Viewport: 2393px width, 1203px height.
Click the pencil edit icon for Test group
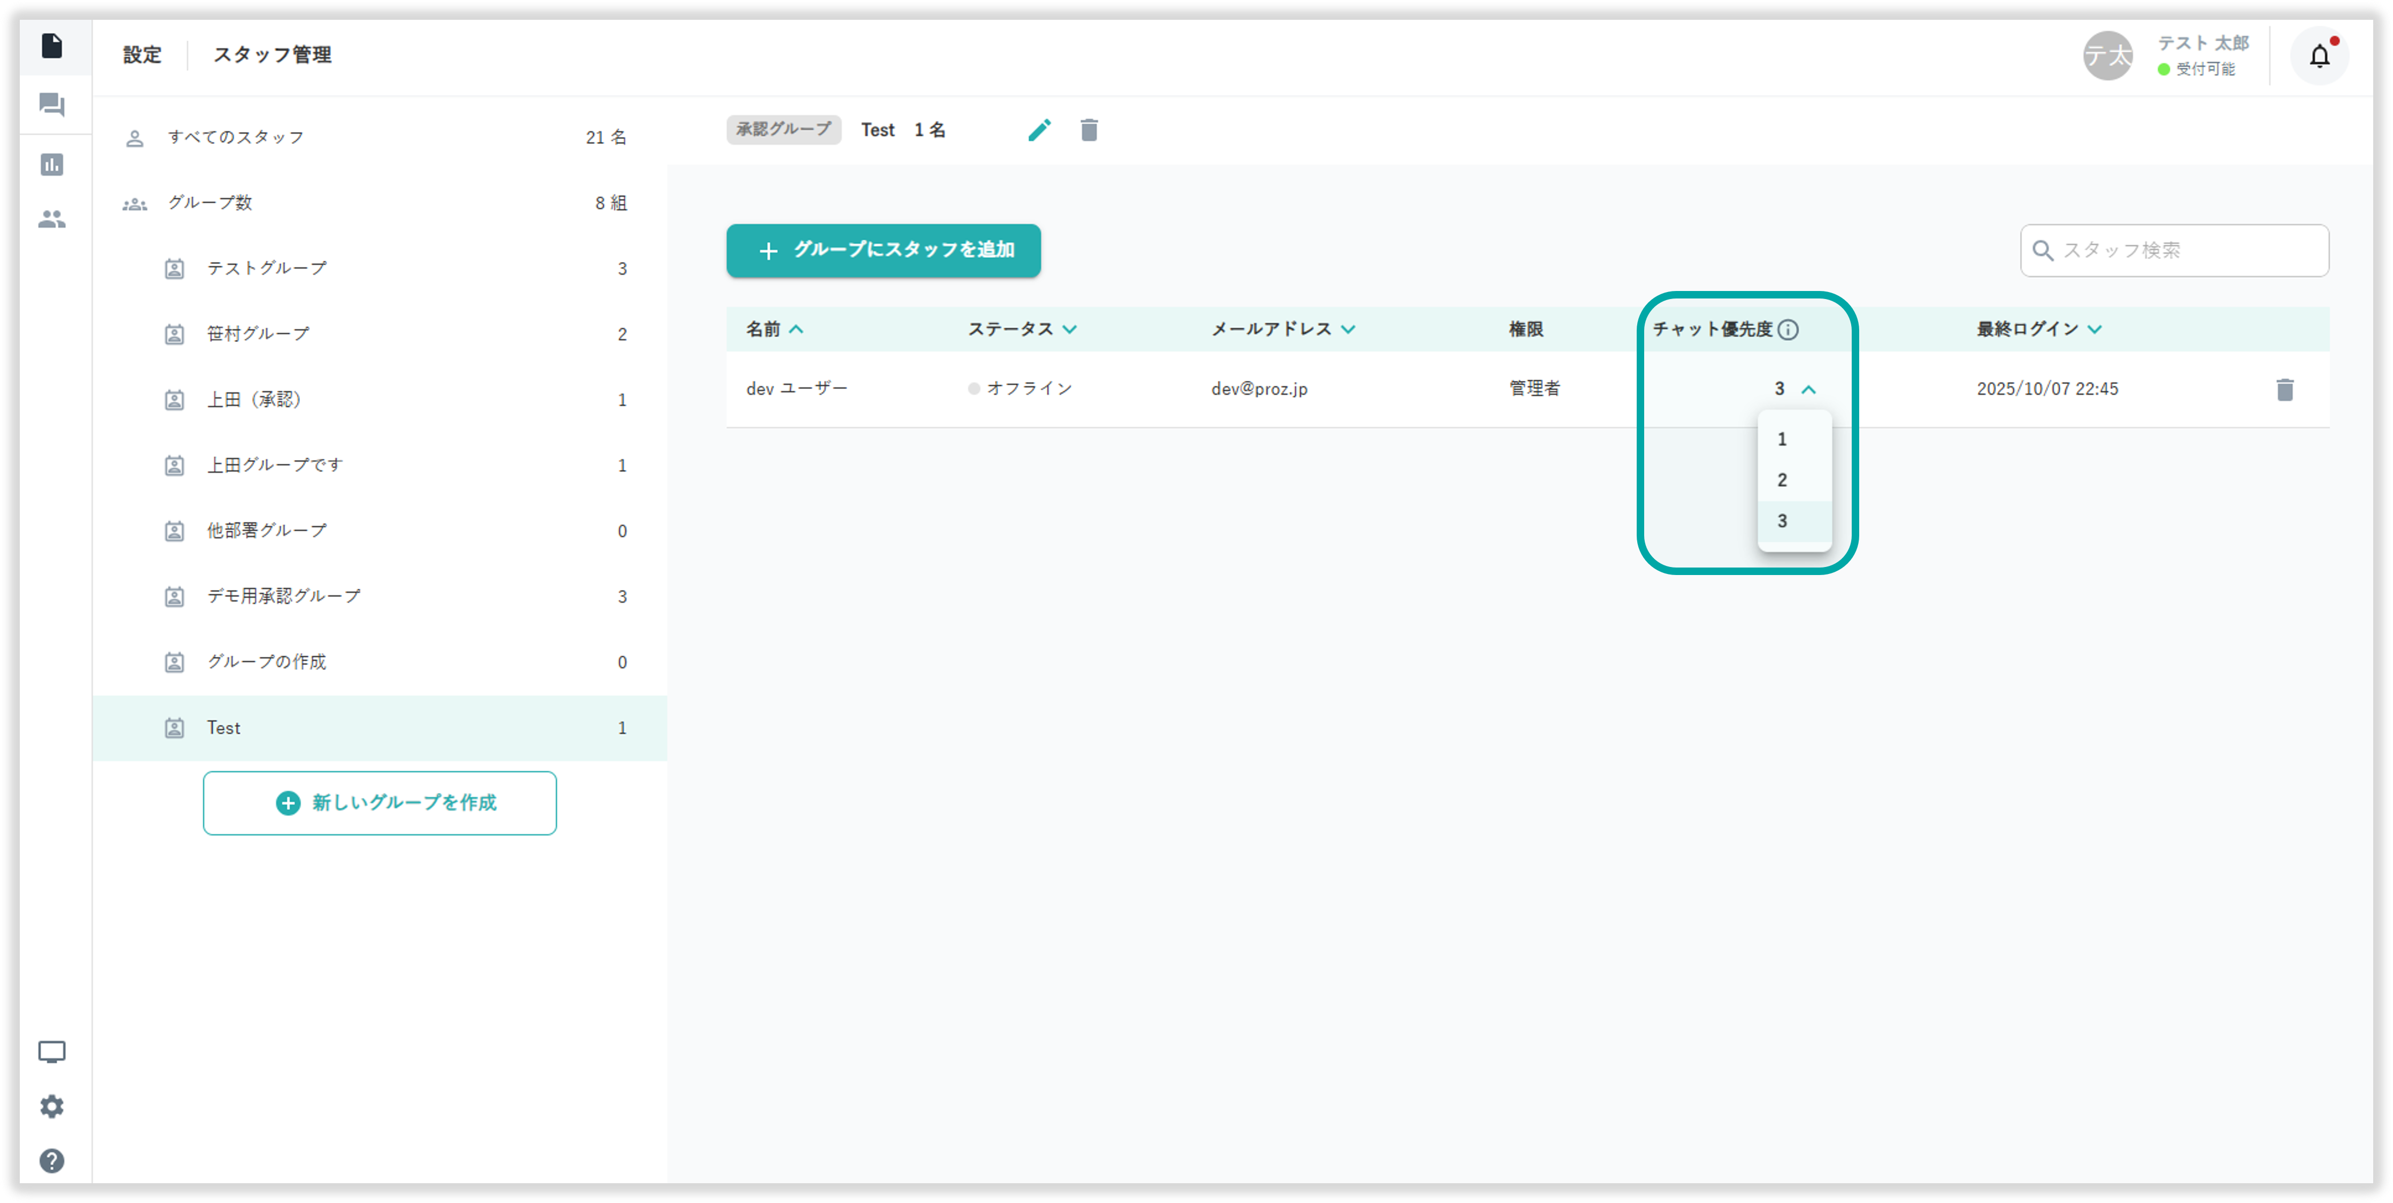[x=1039, y=130]
